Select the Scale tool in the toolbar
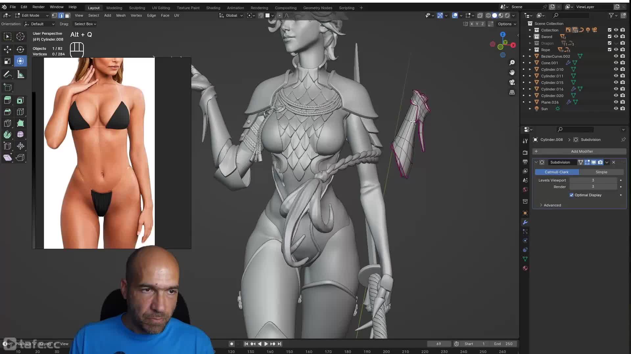The image size is (631, 354). (7, 61)
